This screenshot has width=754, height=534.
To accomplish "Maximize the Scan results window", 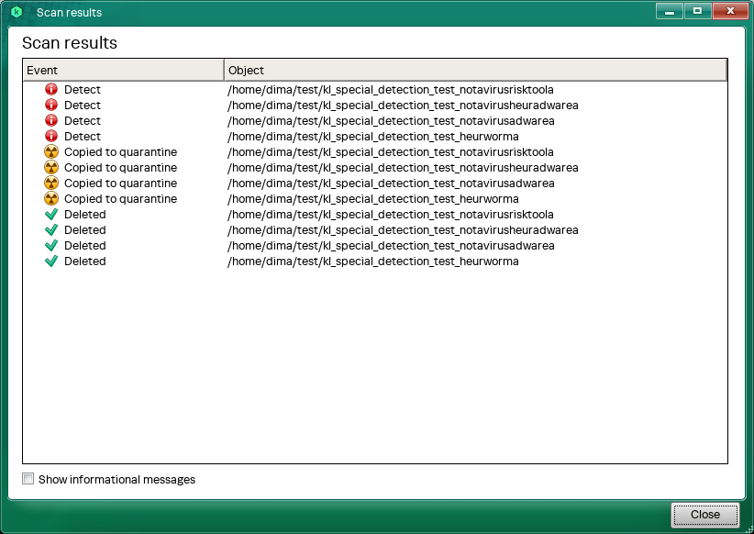I will (x=697, y=11).
